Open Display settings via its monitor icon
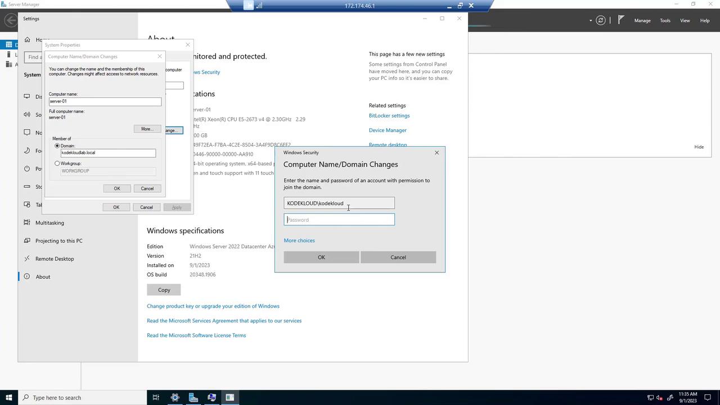Image resolution: width=720 pixels, height=405 pixels. point(27,96)
